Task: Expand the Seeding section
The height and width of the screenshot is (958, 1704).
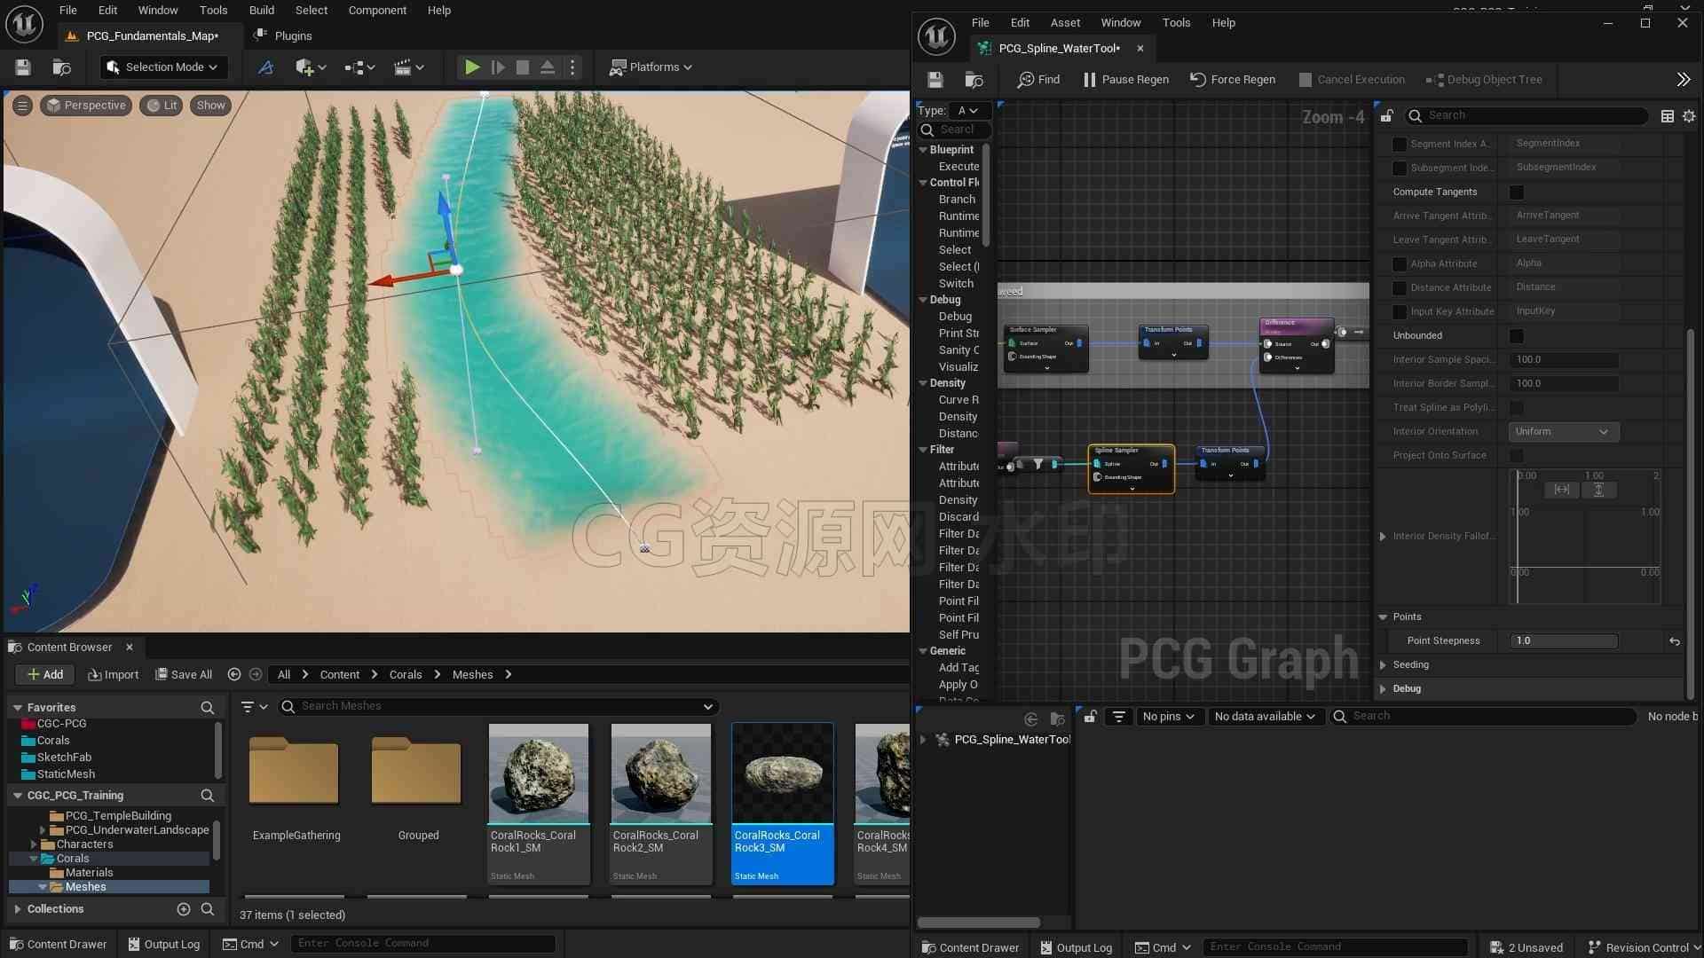Action: coord(1383,665)
